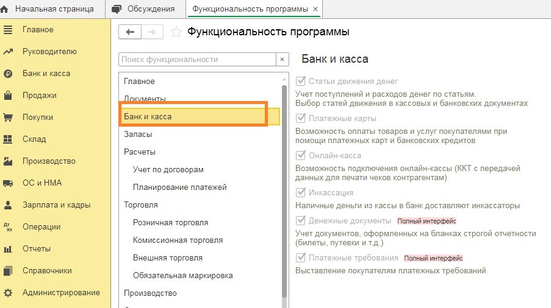
Task: Click the Руководителю trend chart icon
Action: (x=8, y=52)
